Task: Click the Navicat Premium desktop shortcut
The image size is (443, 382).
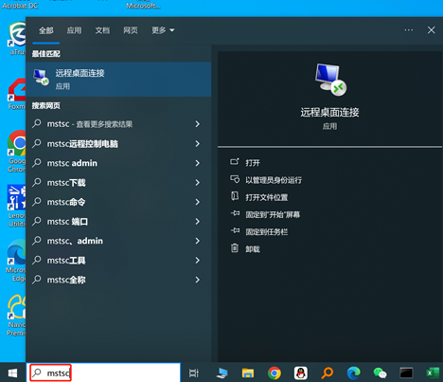Action: [x=16, y=316]
